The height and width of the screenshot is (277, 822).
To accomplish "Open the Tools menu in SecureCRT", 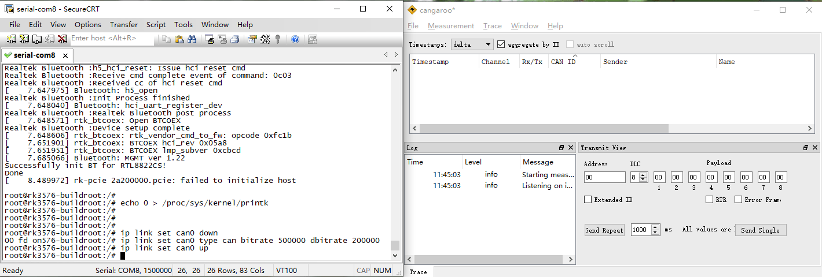I will (184, 24).
